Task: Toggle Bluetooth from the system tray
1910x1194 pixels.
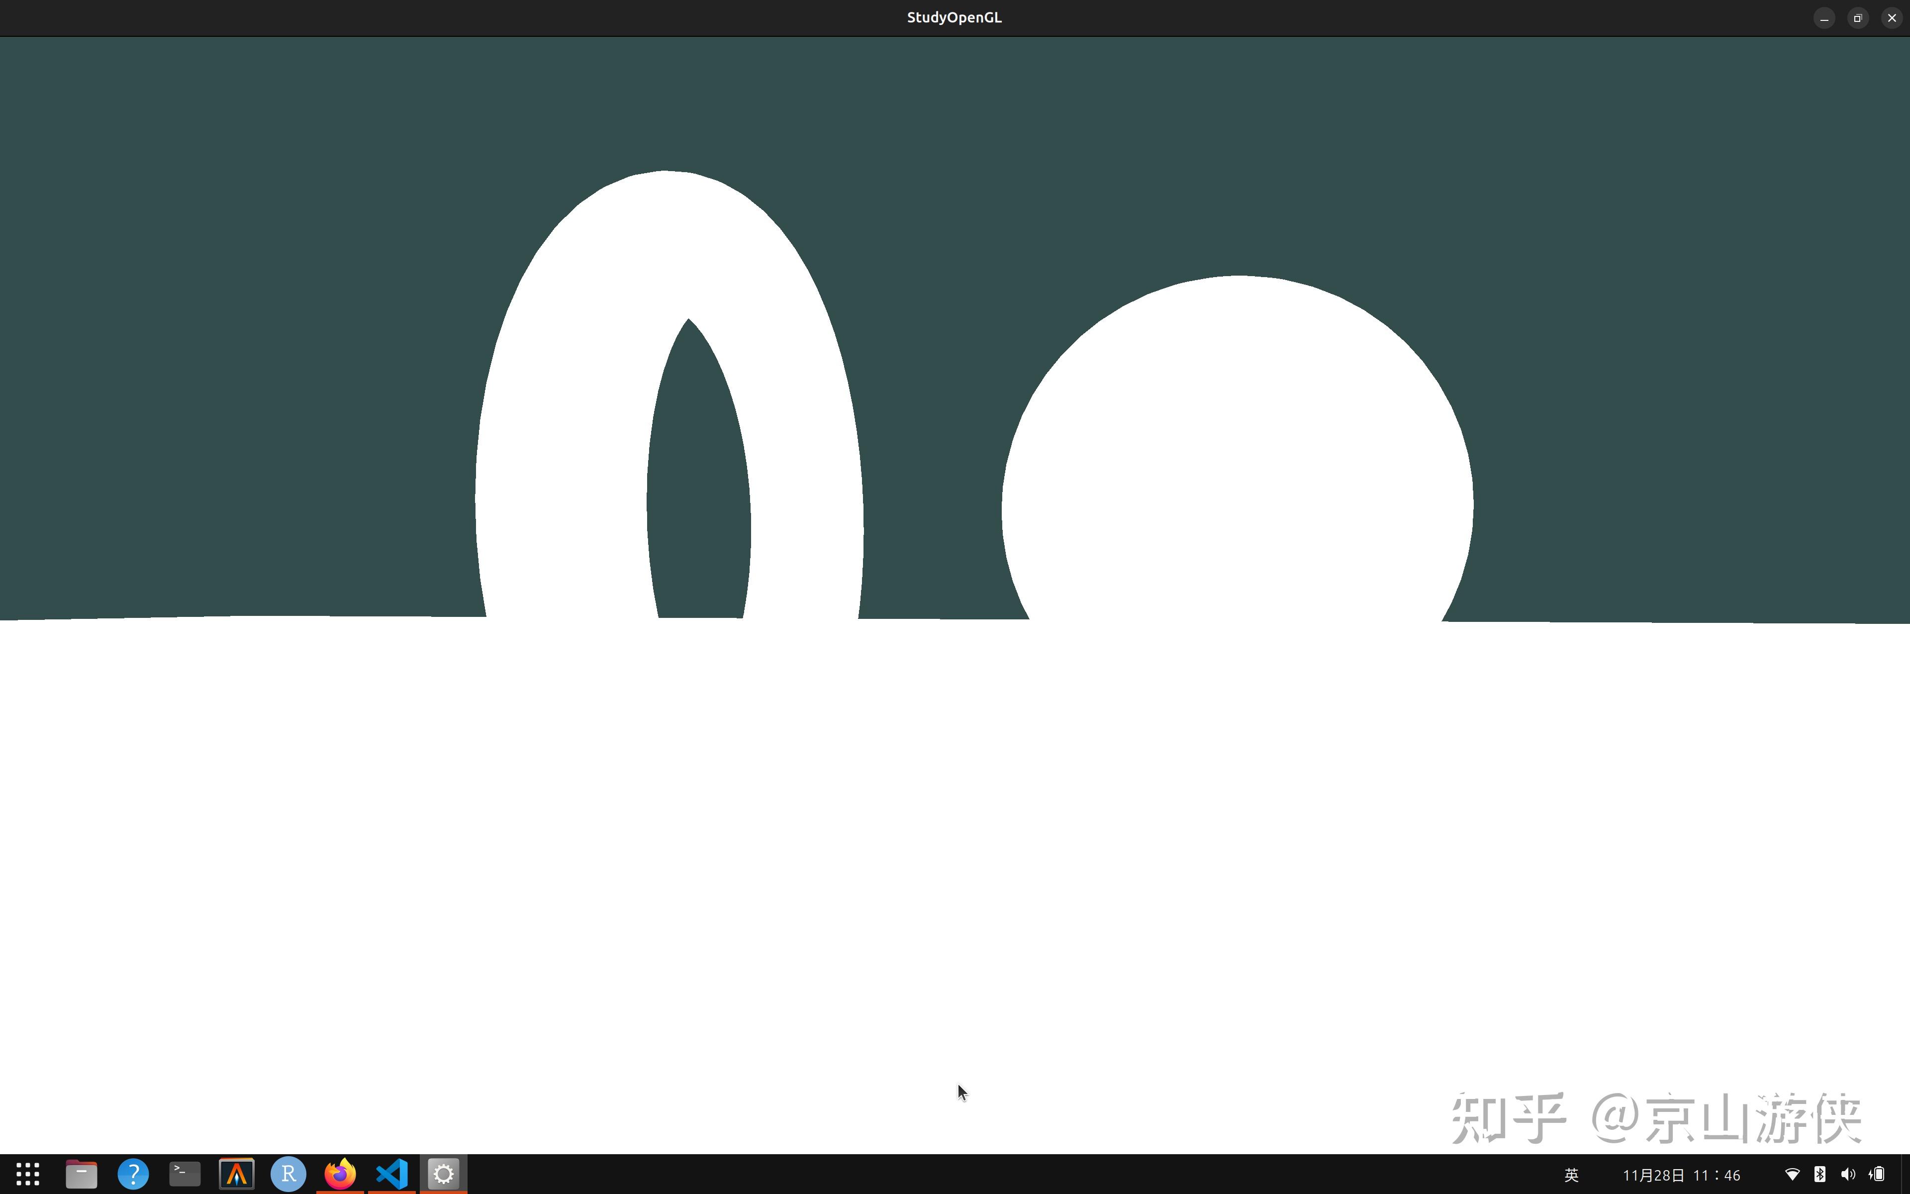Action: pyautogui.click(x=1821, y=1174)
